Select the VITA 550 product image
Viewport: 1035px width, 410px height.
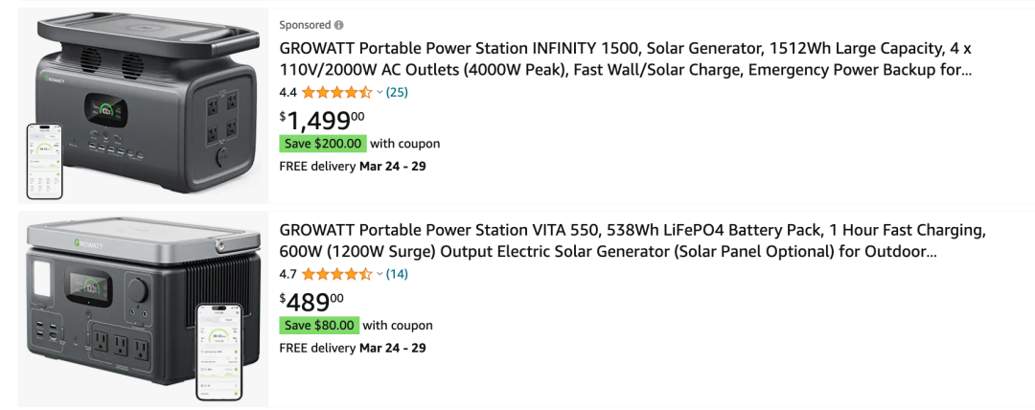coord(144,308)
